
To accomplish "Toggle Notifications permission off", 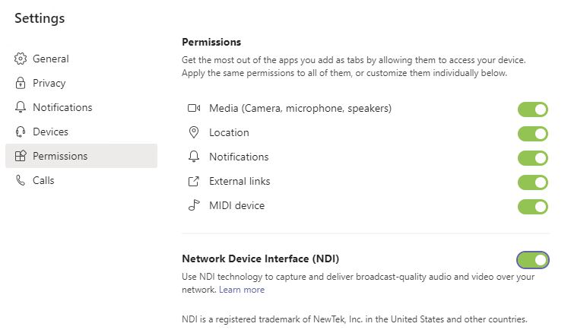I will pyautogui.click(x=533, y=158).
